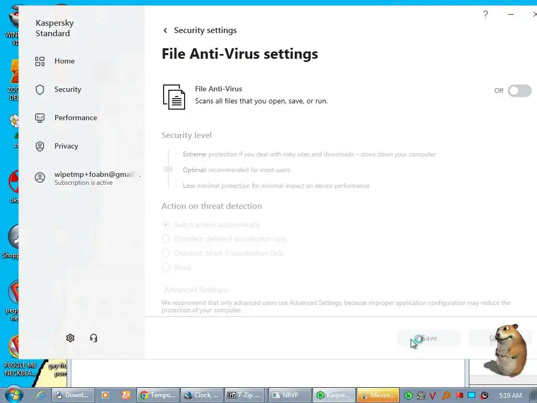Viewport: 537px width, 403px height.
Task: Click the account avatar icon
Action: (40, 177)
